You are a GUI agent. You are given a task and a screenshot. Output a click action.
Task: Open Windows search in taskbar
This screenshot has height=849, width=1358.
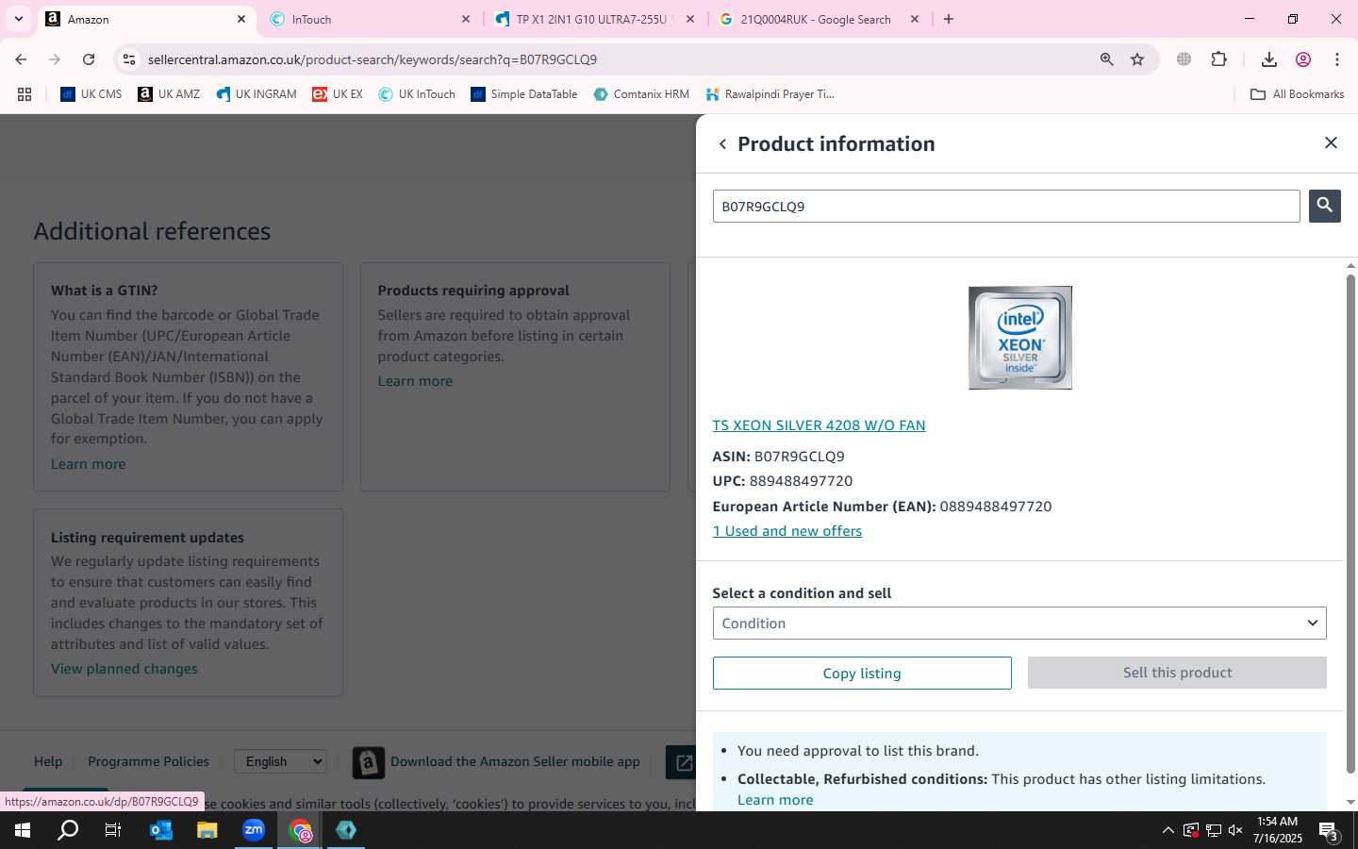(68, 830)
